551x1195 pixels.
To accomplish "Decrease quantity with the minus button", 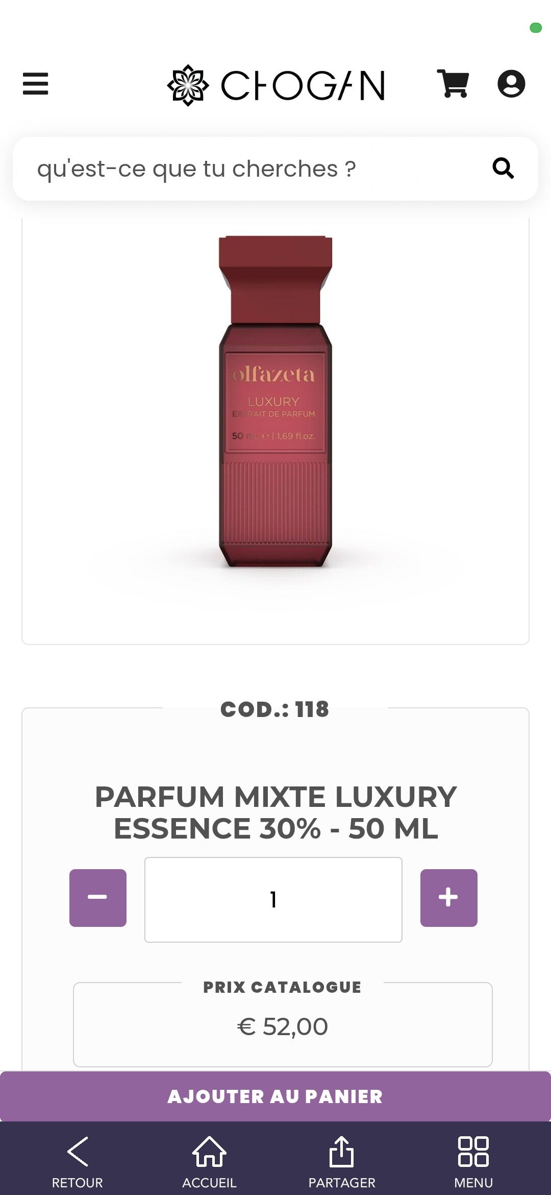I will point(98,898).
